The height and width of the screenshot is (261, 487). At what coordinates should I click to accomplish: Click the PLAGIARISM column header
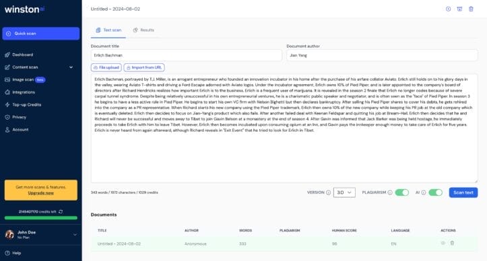pyautogui.click(x=290, y=231)
